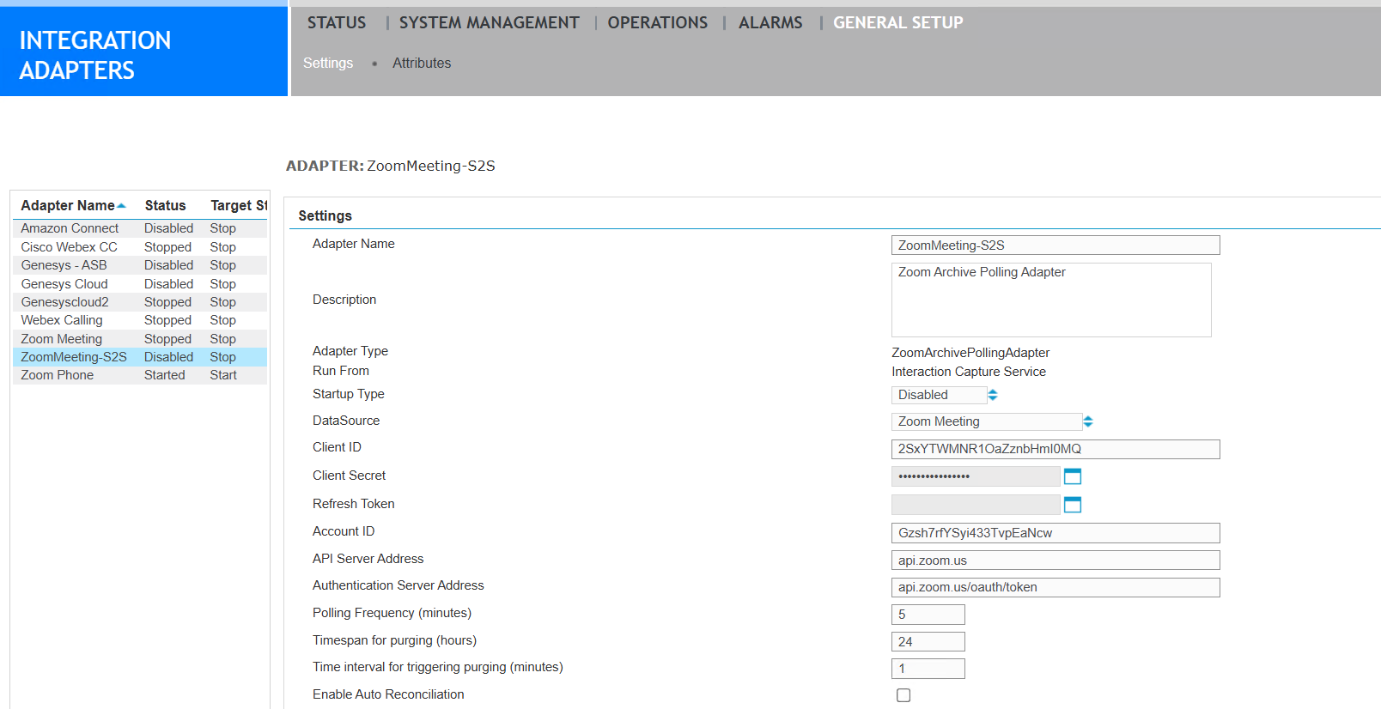The height and width of the screenshot is (709, 1381).
Task: Click the API Server Address field
Action: (x=1055, y=561)
